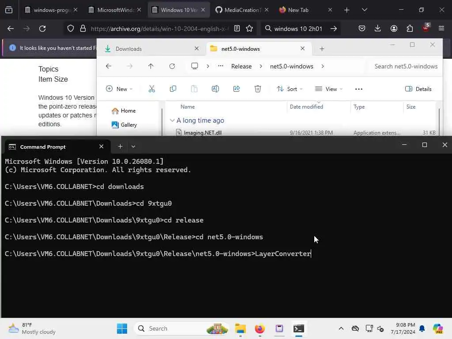The height and width of the screenshot is (339, 452).
Task: Expand breadcrumb chevron after net5.0-windows
Action: point(323,66)
